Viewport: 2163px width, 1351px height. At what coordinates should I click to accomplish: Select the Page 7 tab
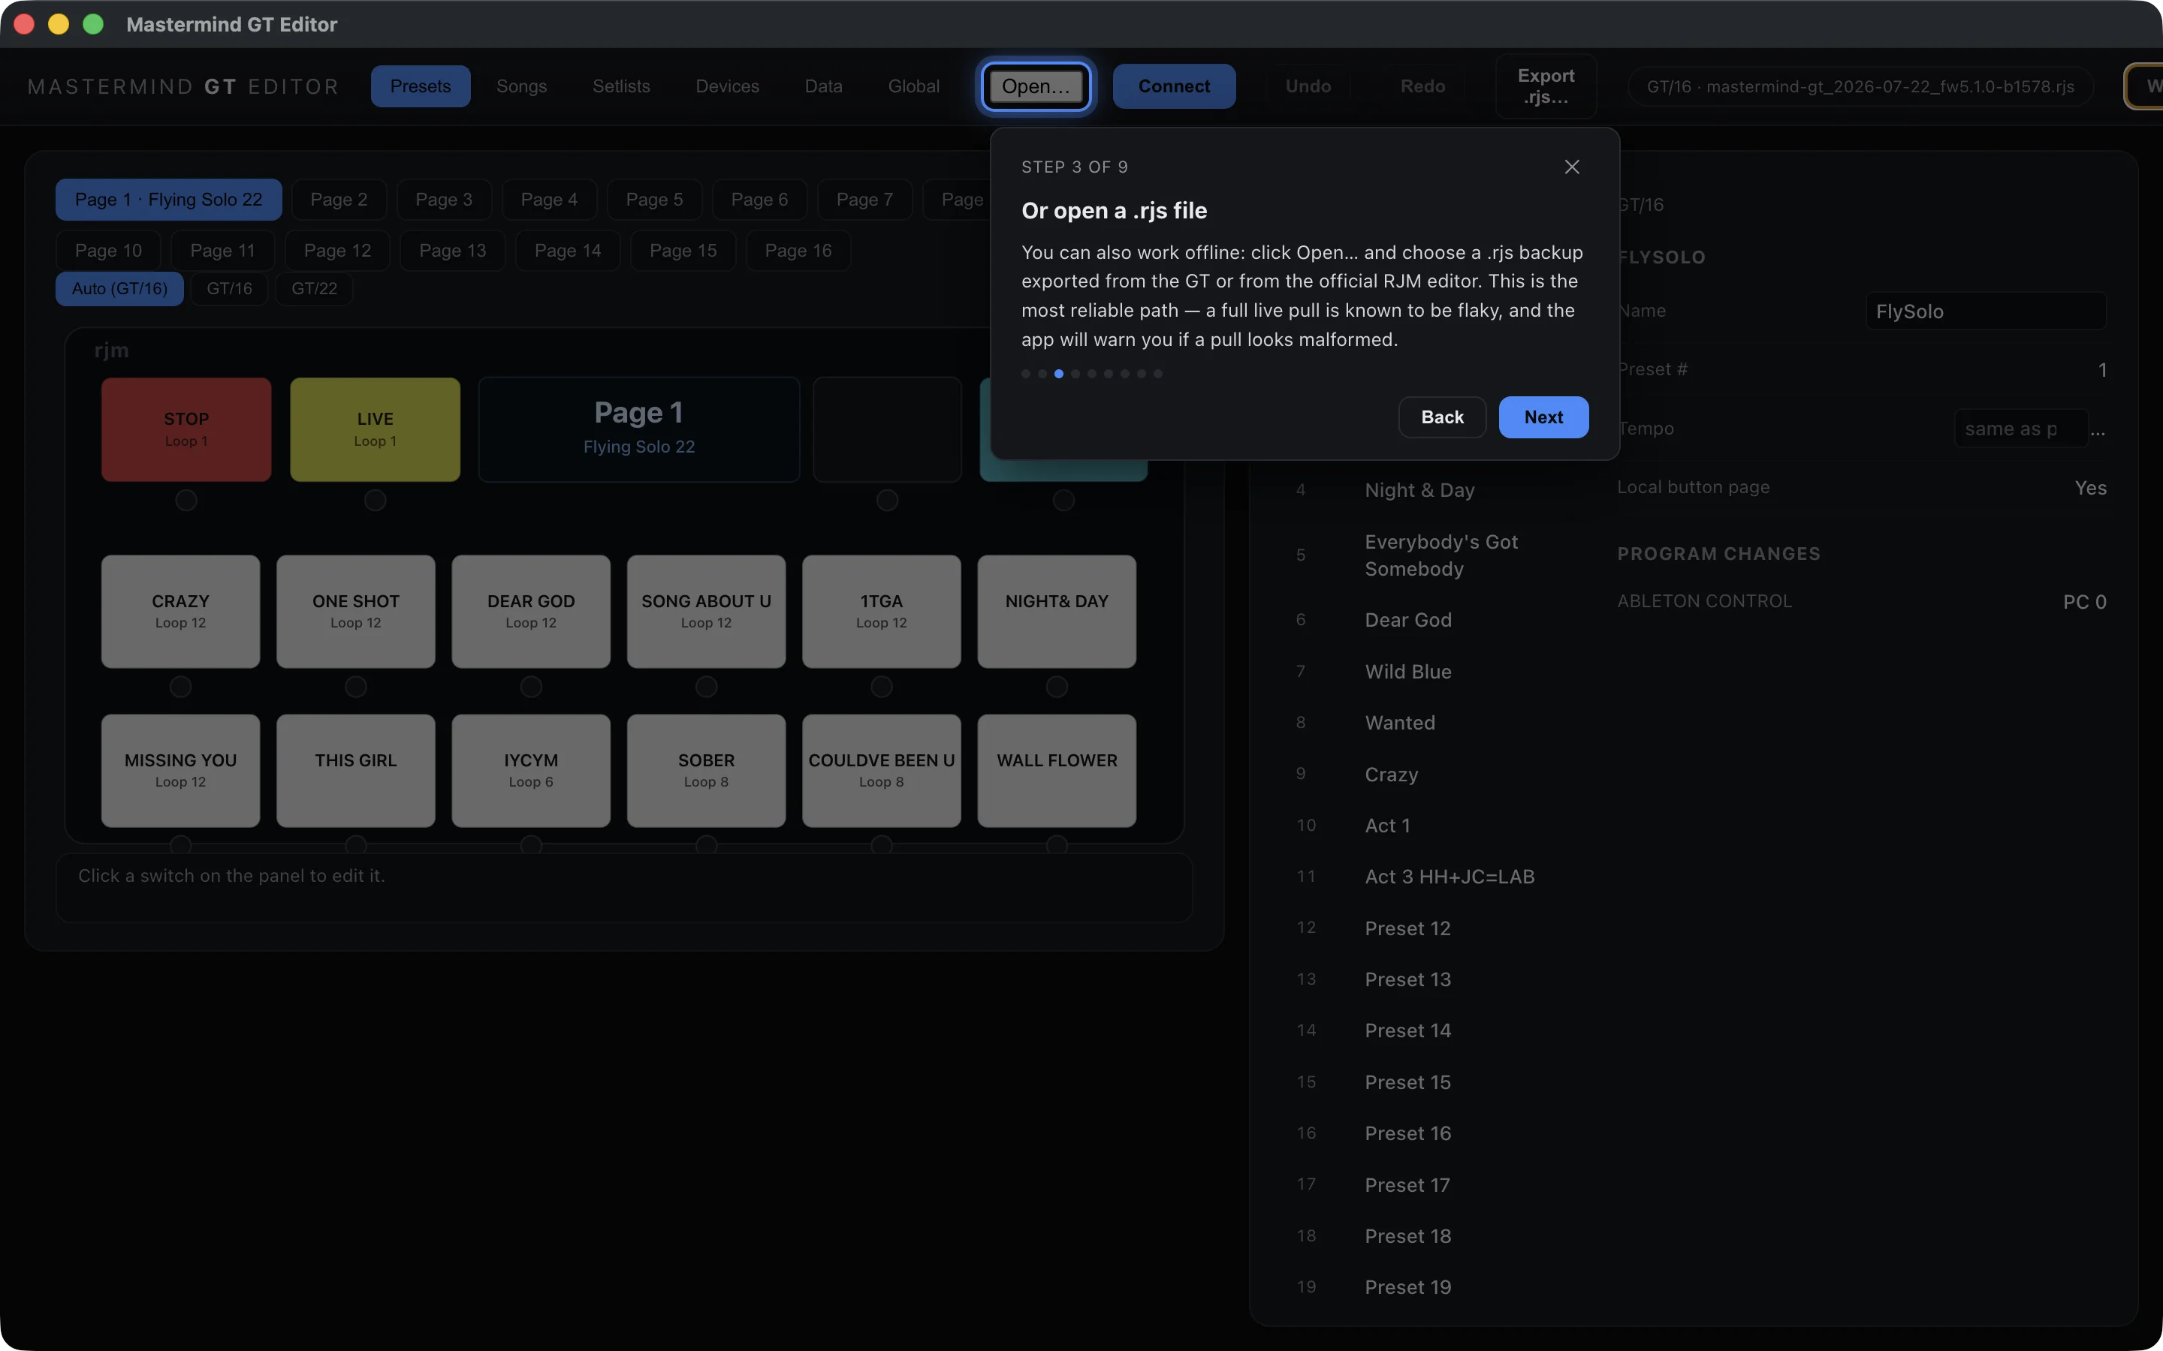click(x=864, y=199)
